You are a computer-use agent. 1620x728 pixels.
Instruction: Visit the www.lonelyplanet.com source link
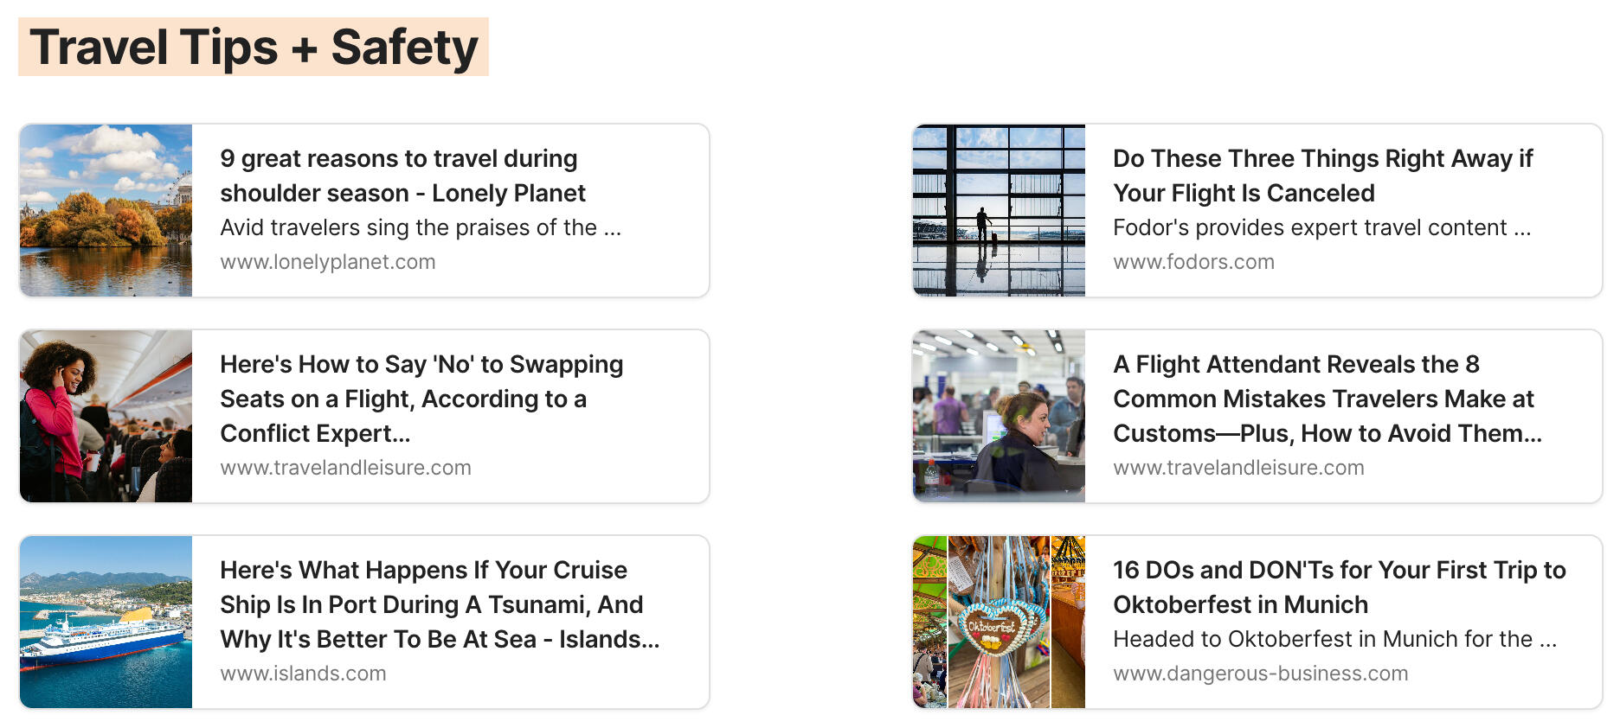coord(328,262)
